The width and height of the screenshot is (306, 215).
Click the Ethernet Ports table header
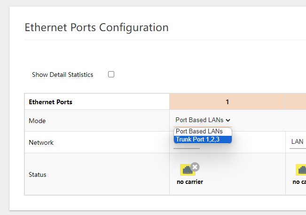coord(51,102)
